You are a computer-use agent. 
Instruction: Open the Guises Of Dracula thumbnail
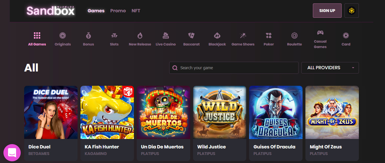click(x=276, y=112)
